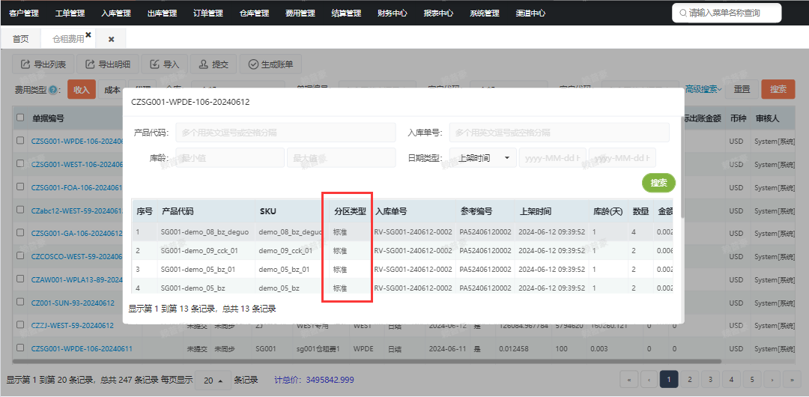Screen dimensions: 809x397
Task: Close the 仓租费用 tab with its X
Action: (x=88, y=35)
